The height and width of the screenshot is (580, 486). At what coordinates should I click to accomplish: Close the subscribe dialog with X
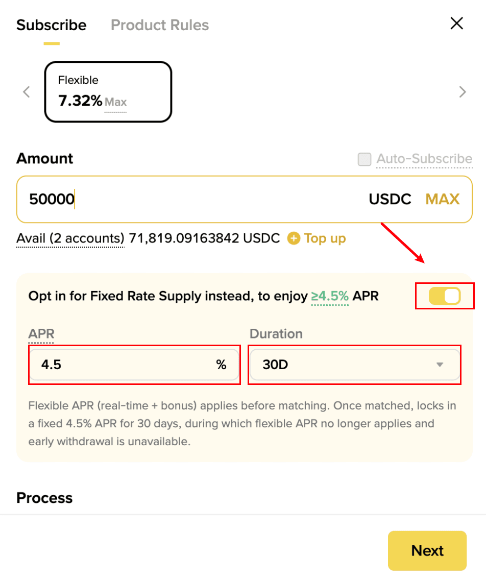point(456,23)
